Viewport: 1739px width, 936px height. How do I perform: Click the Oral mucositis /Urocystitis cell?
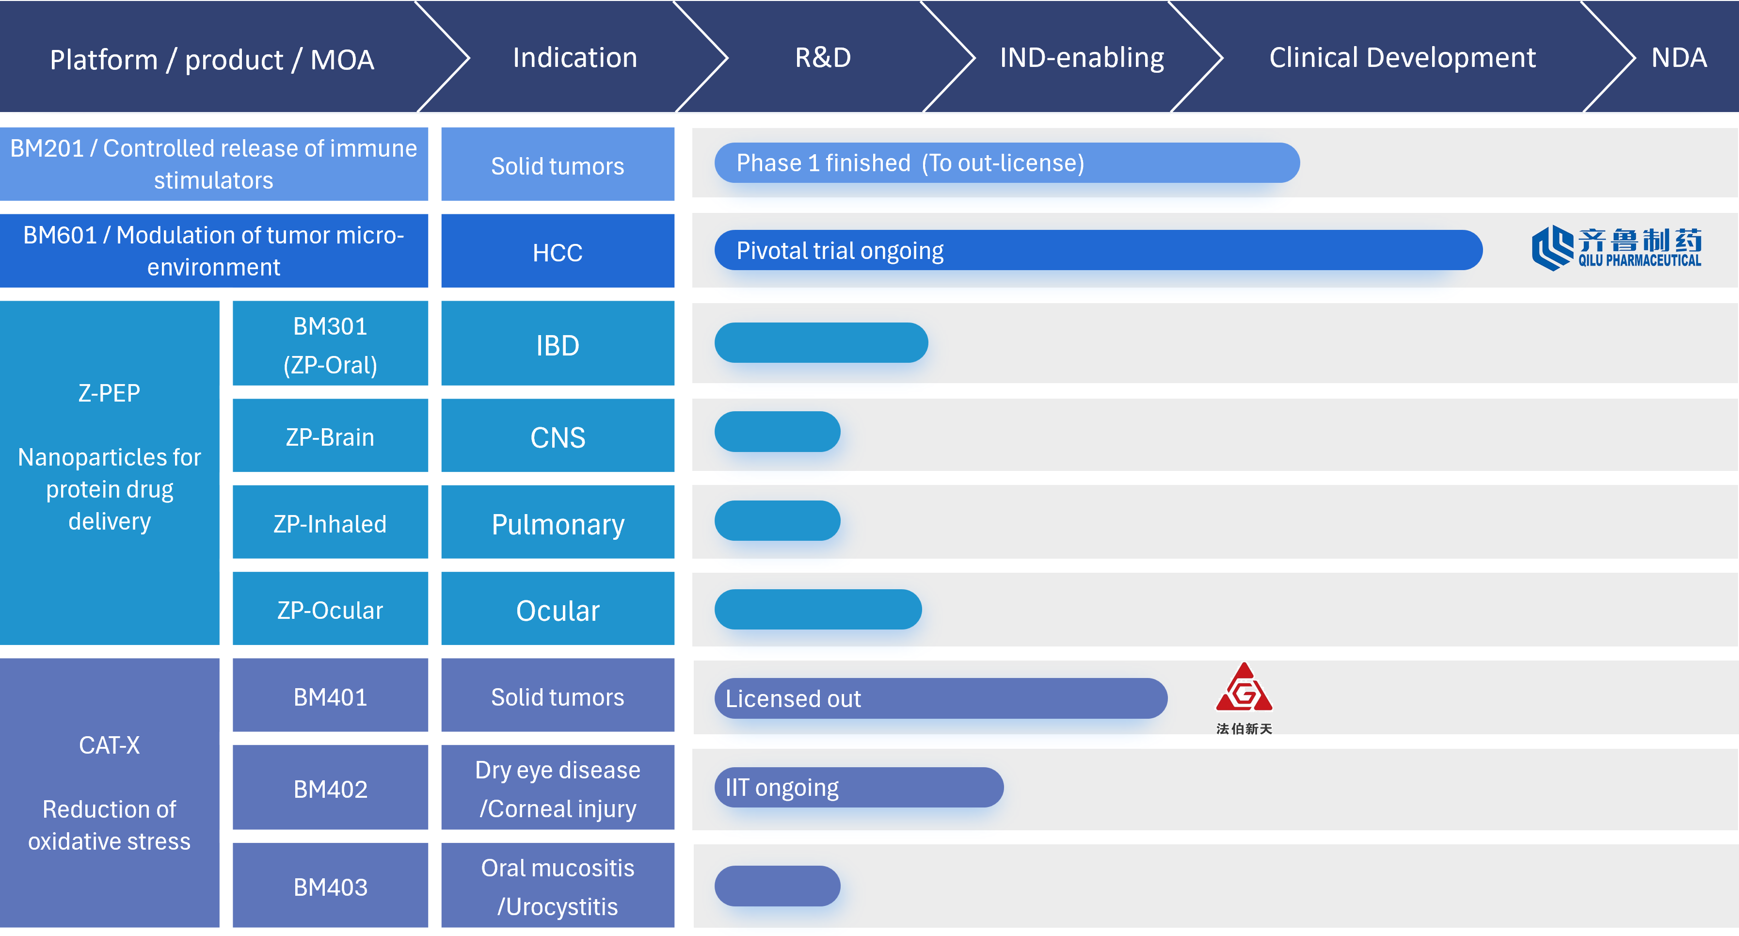click(558, 886)
